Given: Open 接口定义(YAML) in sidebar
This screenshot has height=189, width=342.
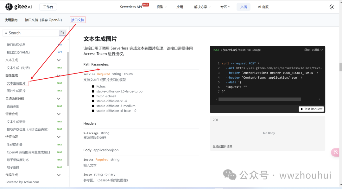Looking at the screenshot, I should click(18, 52).
